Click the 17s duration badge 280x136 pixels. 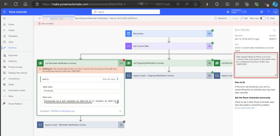[x=121, y=63]
